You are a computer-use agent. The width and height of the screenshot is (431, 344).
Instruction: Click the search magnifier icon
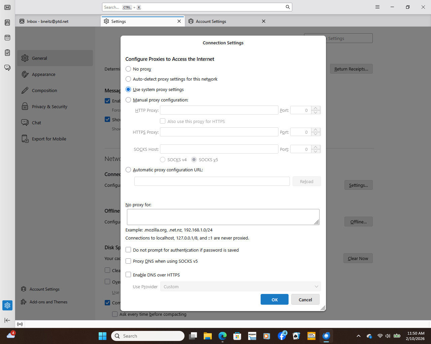pyautogui.click(x=288, y=7)
